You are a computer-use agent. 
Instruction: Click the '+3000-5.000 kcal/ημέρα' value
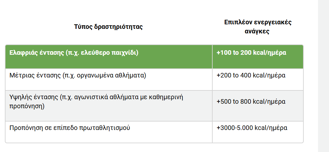[252, 128]
